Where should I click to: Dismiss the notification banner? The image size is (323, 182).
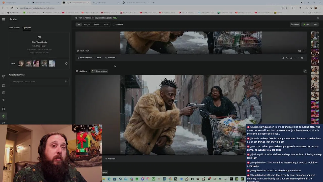point(318,18)
